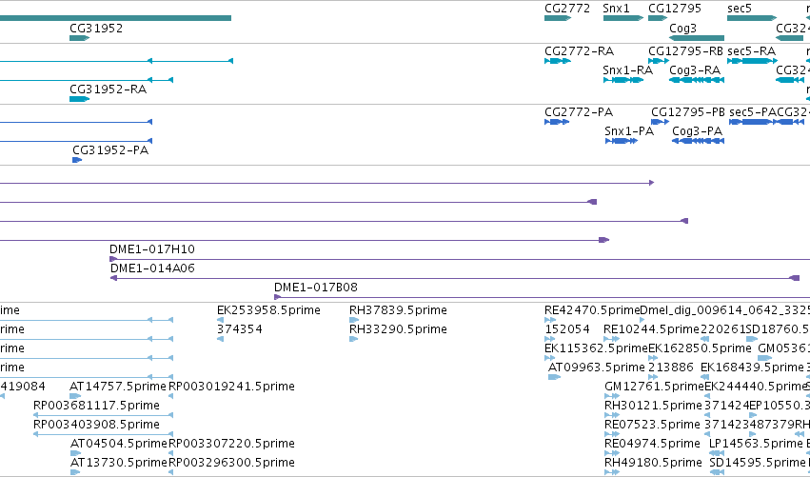The height and width of the screenshot is (477, 810).
Task: Click the sec5-PA coding glyph
Action: click(x=752, y=122)
